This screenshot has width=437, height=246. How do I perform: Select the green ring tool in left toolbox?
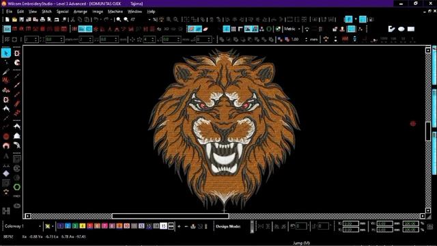[17, 187]
